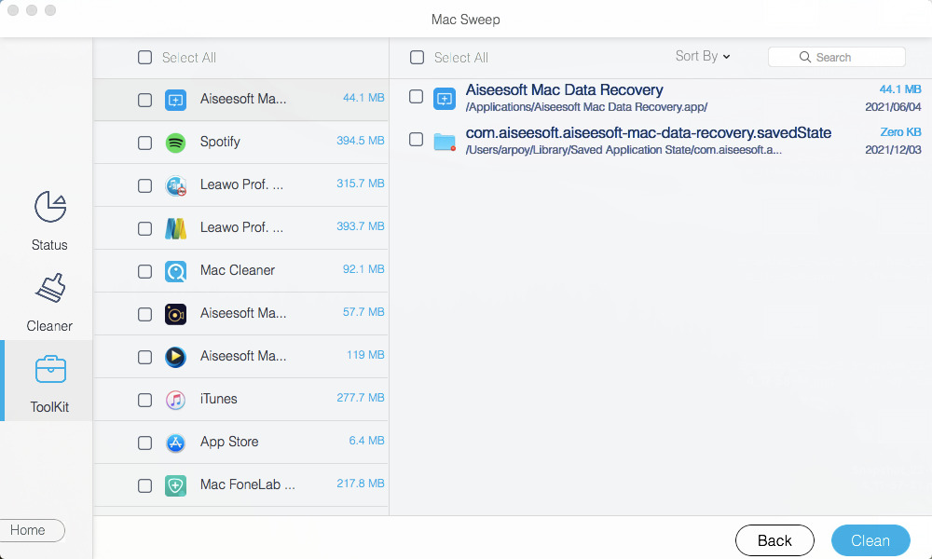932x559 pixels.
Task: Open the Status pie chart icon
Action: point(50,207)
